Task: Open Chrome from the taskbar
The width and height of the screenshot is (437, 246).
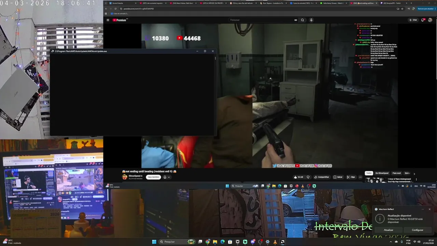Action: click(x=208, y=242)
